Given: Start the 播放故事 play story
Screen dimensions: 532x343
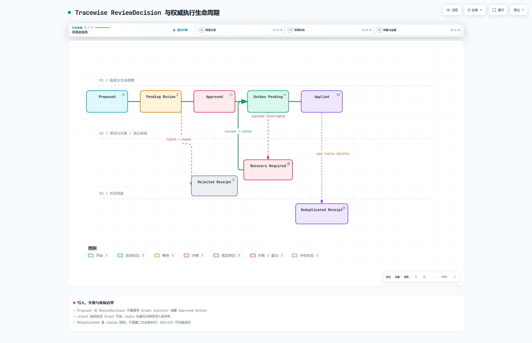Looking at the screenshot, I should (180, 30).
